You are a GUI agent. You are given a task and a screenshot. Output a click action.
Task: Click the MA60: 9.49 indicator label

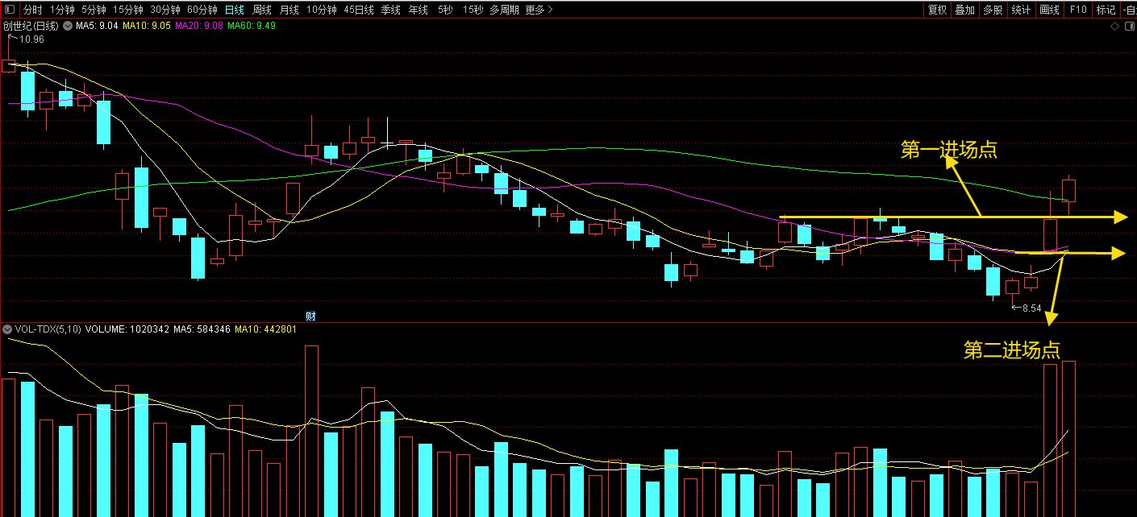(252, 26)
